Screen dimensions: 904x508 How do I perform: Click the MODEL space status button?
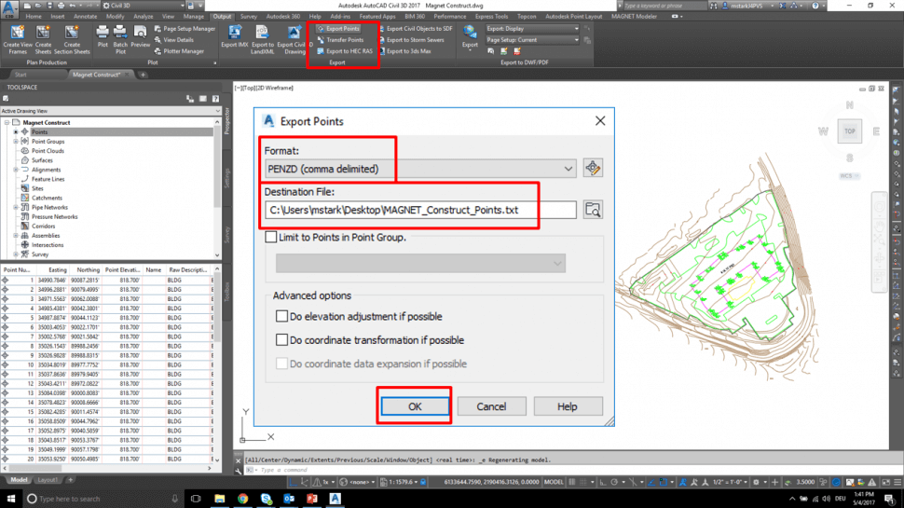554,482
